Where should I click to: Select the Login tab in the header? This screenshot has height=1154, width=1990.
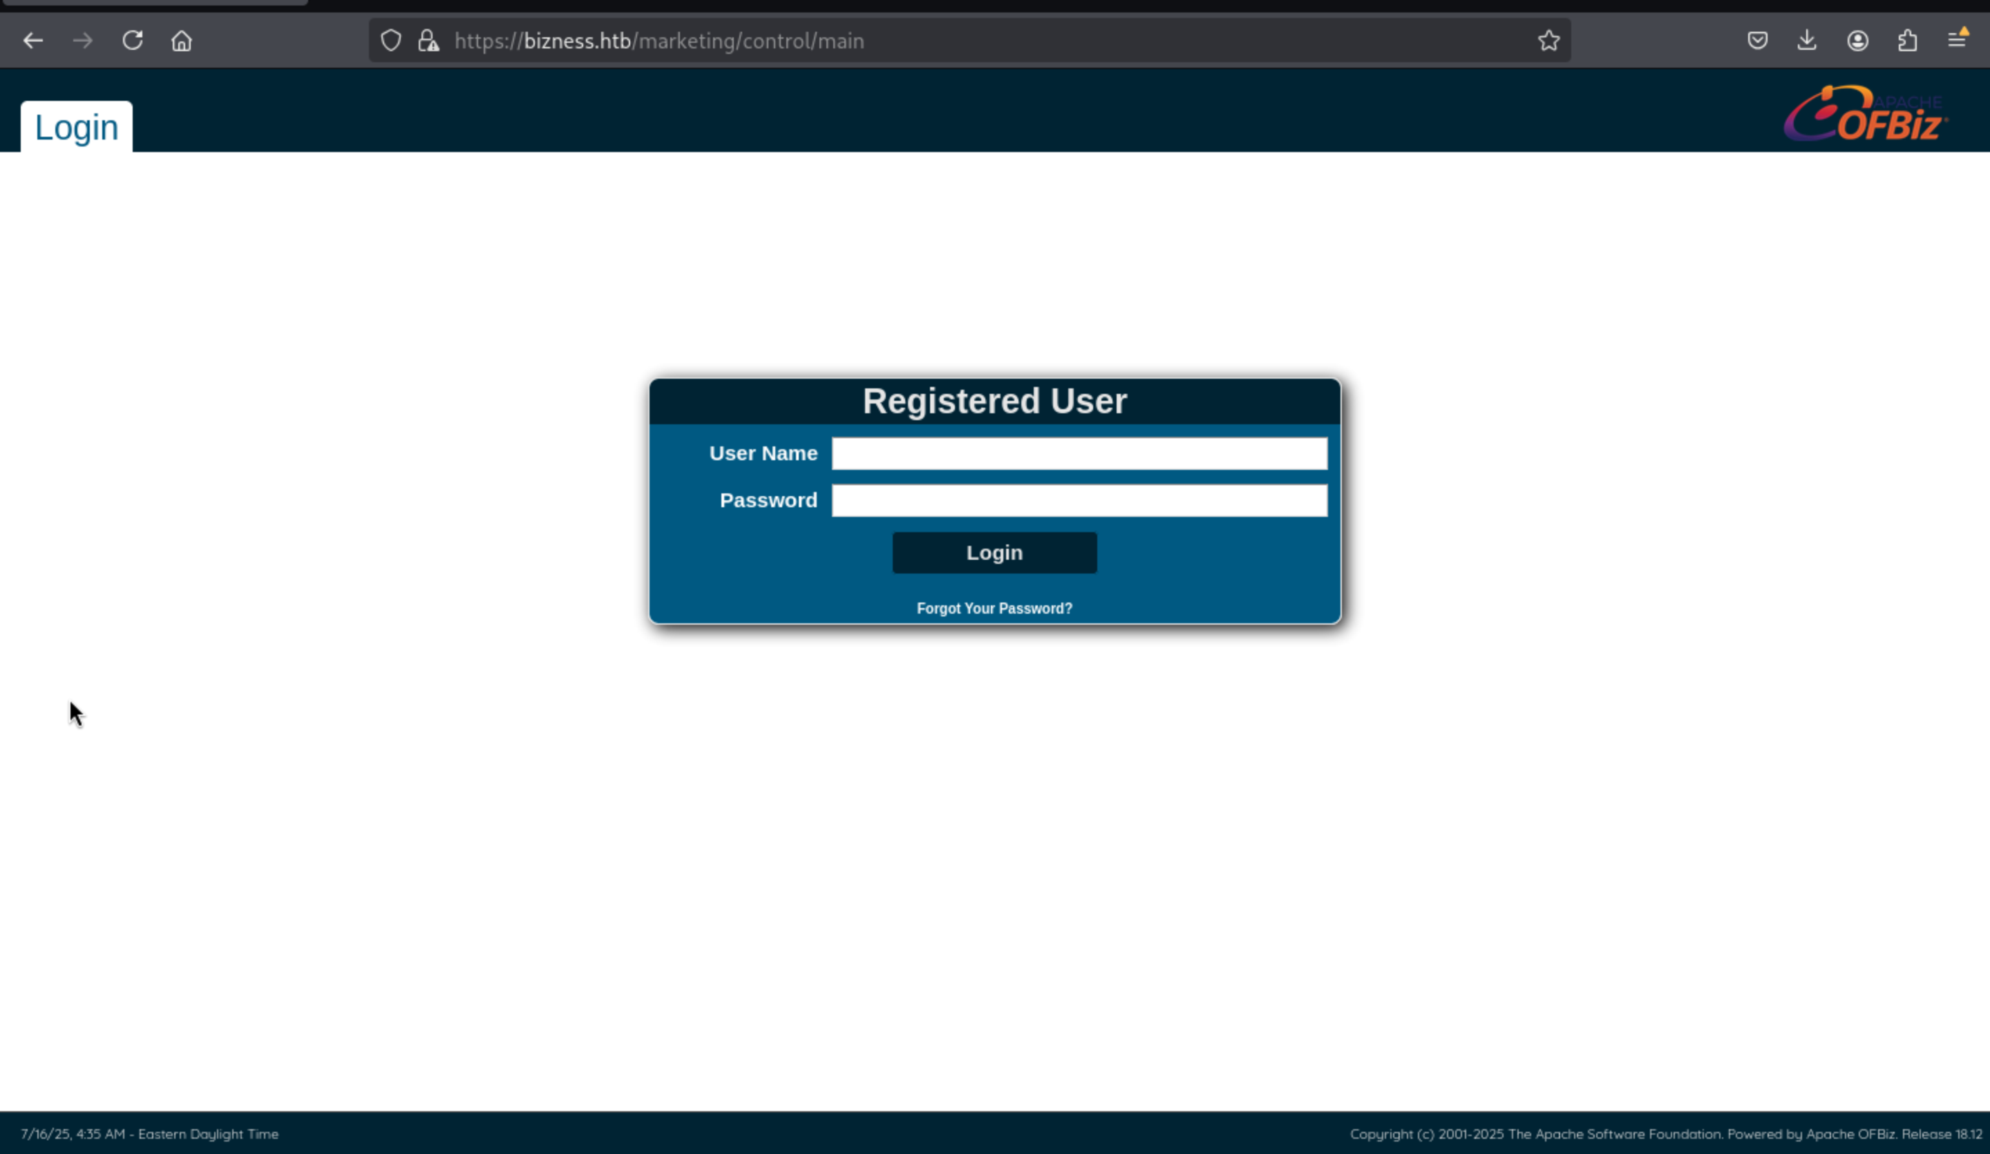point(77,127)
